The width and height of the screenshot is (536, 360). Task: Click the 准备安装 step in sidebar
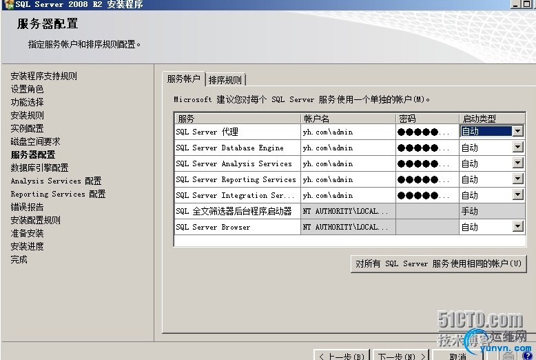pos(27,233)
